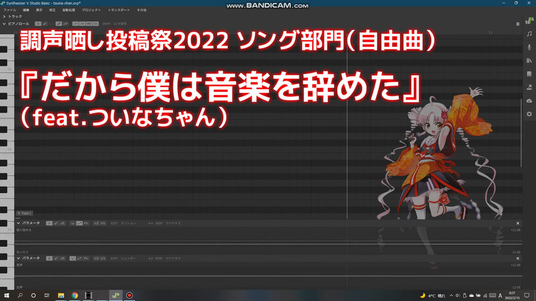Close the テンション parameter panel
This screenshot has height=301, width=536.
click(518, 223)
